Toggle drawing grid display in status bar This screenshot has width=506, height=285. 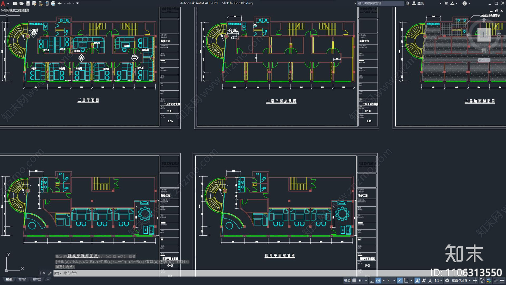[x=354, y=281]
